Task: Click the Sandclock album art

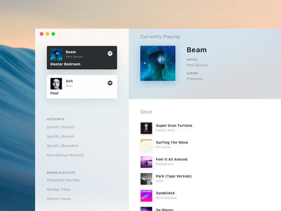Action: click(x=146, y=196)
